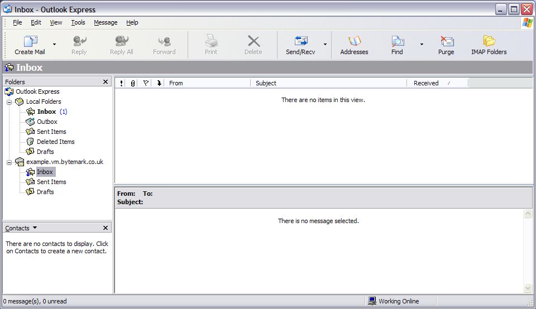Viewport: 536px width, 309px height.
Task: Select the Outbox folder
Action: pos(47,122)
